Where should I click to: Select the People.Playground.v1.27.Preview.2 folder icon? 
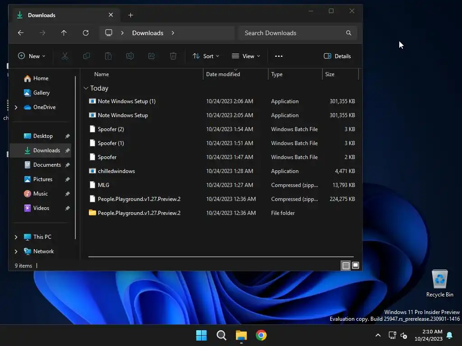[92, 213]
